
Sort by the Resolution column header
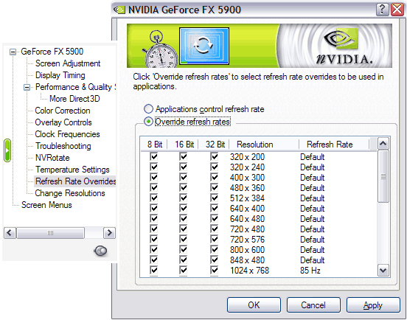pos(264,145)
